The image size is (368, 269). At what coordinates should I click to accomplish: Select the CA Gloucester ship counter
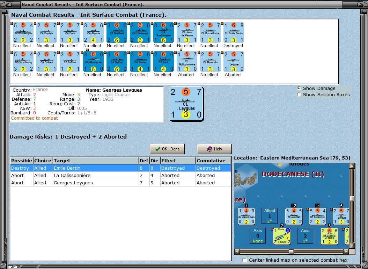point(94,62)
